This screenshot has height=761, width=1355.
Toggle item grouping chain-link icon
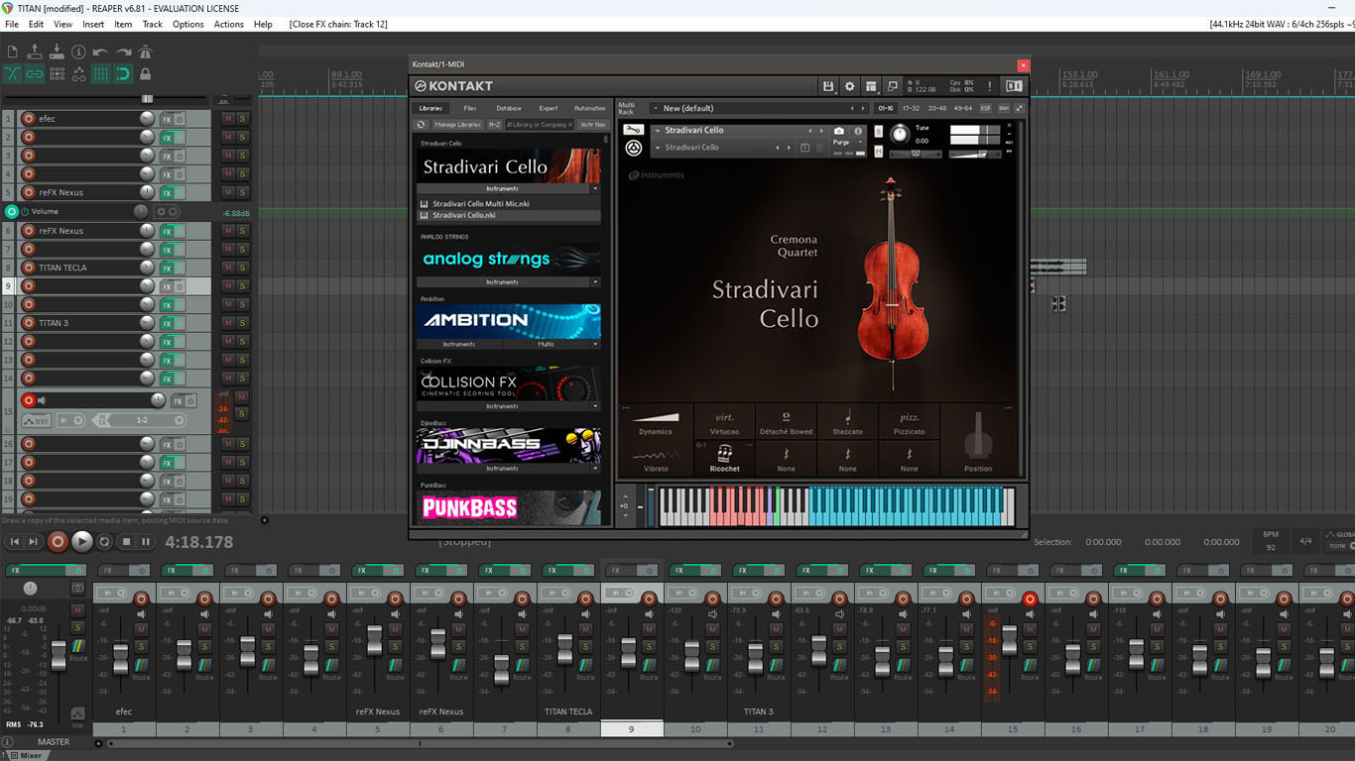pyautogui.click(x=35, y=73)
